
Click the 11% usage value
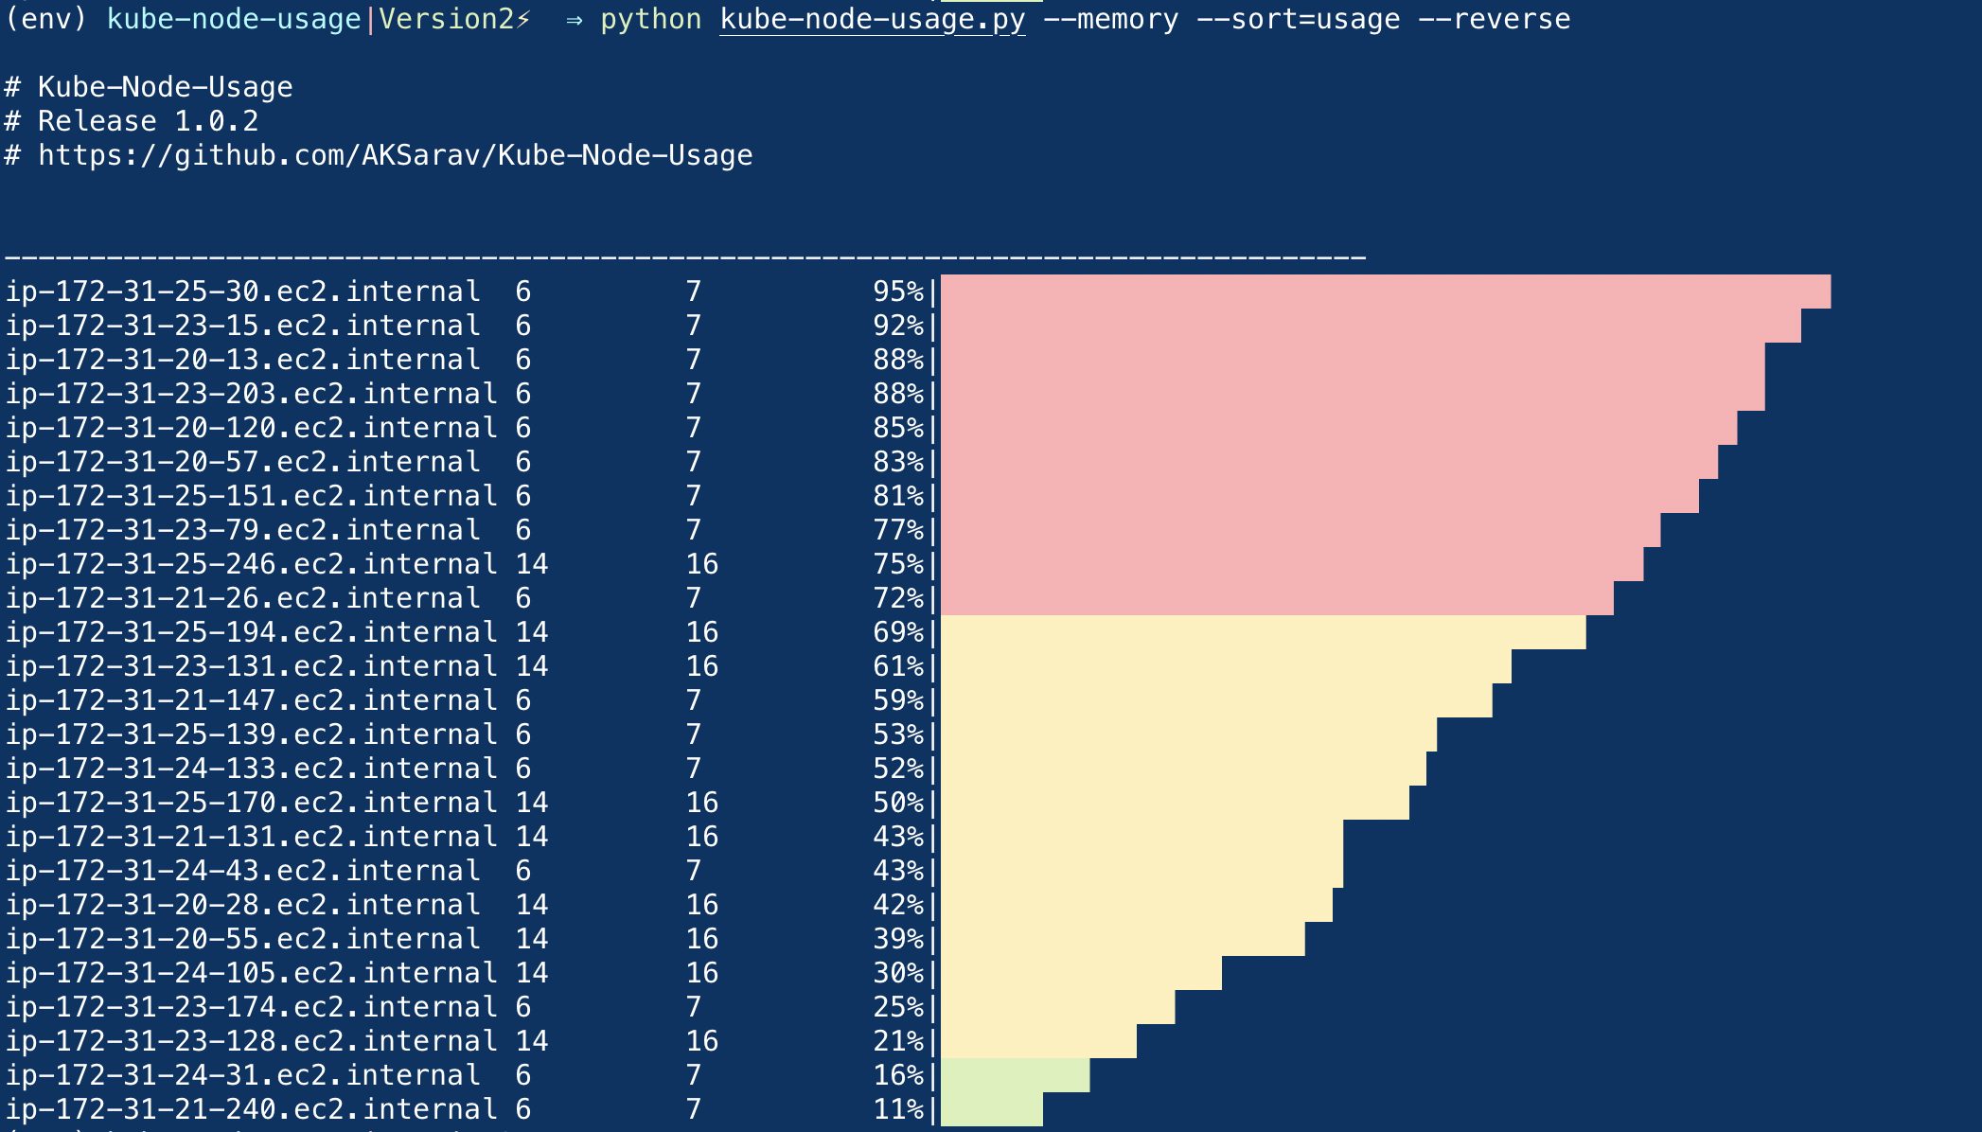[897, 1109]
